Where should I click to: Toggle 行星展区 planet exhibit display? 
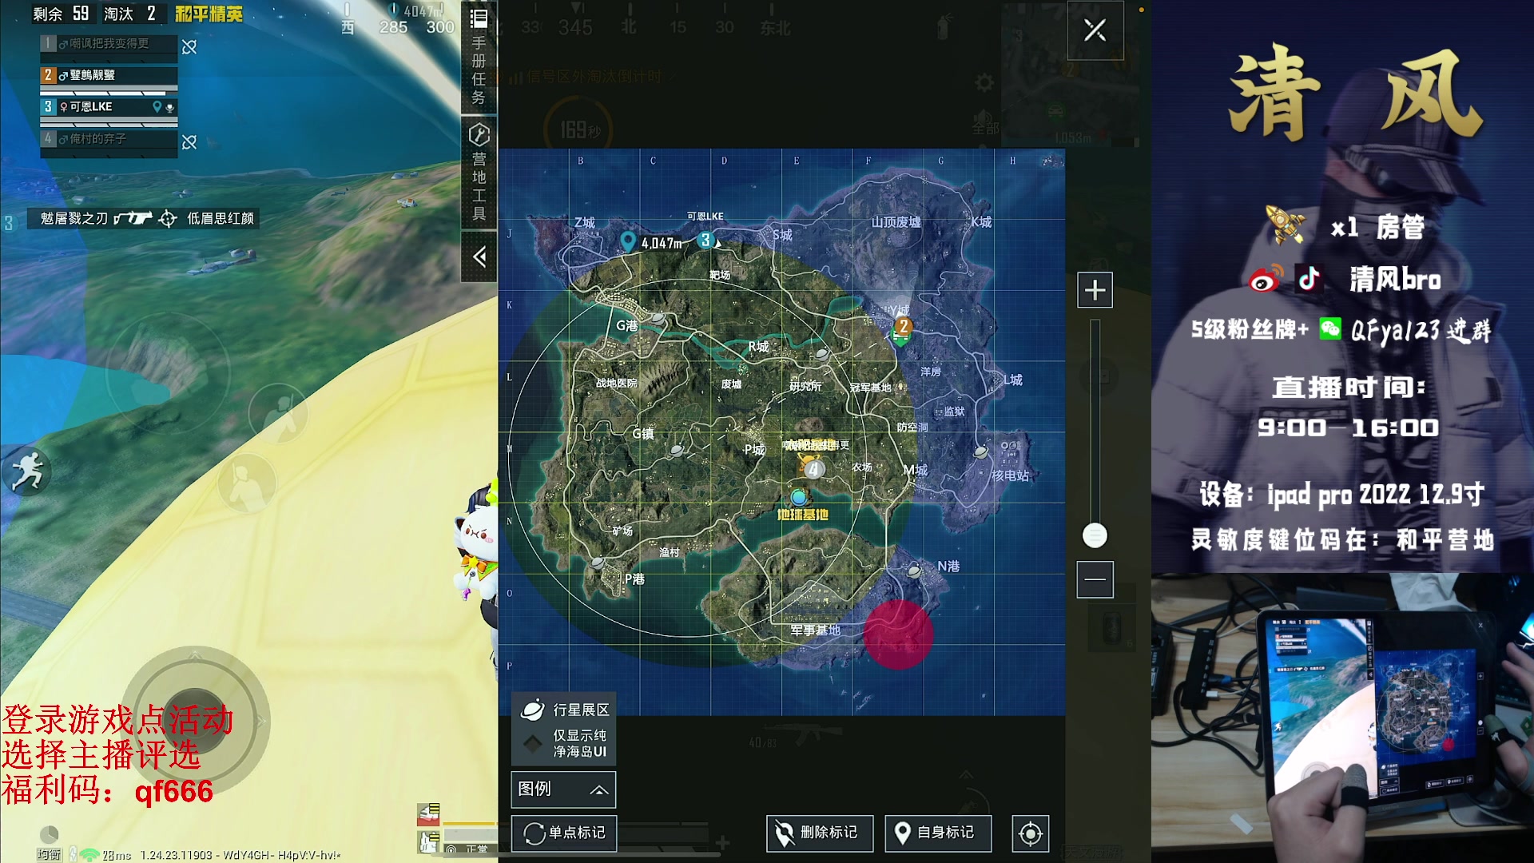tap(564, 710)
